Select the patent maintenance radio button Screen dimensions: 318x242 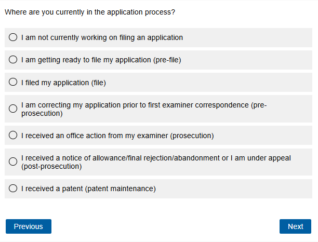click(14, 189)
